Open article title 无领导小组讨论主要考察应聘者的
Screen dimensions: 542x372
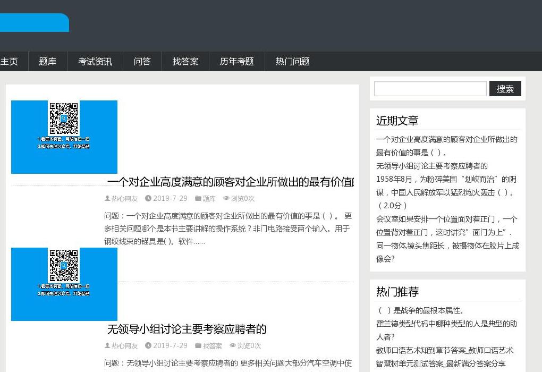point(187,329)
